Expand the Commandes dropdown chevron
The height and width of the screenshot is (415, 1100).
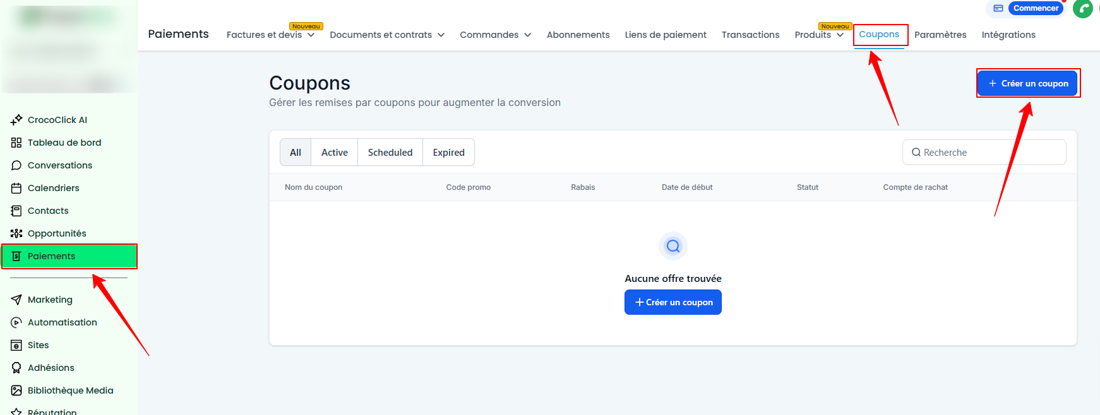[527, 35]
